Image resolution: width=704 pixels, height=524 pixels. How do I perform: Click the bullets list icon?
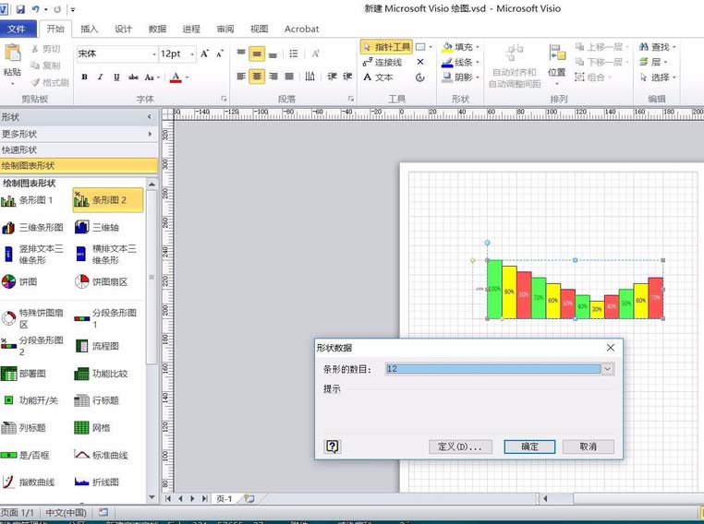(x=294, y=54)
